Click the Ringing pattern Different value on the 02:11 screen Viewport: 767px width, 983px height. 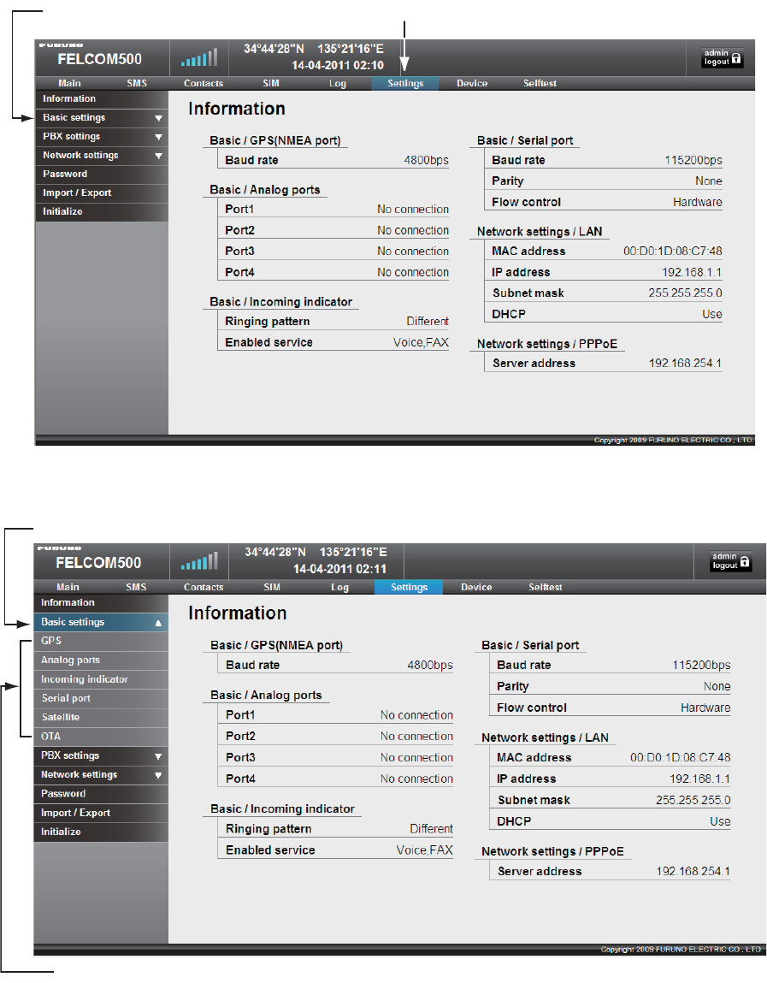coord(431,829)
